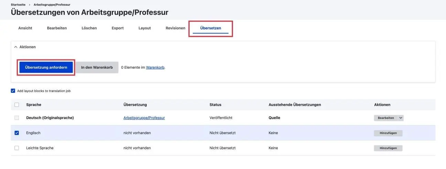Collapse the Aktionen section chevron

point(16,47)
